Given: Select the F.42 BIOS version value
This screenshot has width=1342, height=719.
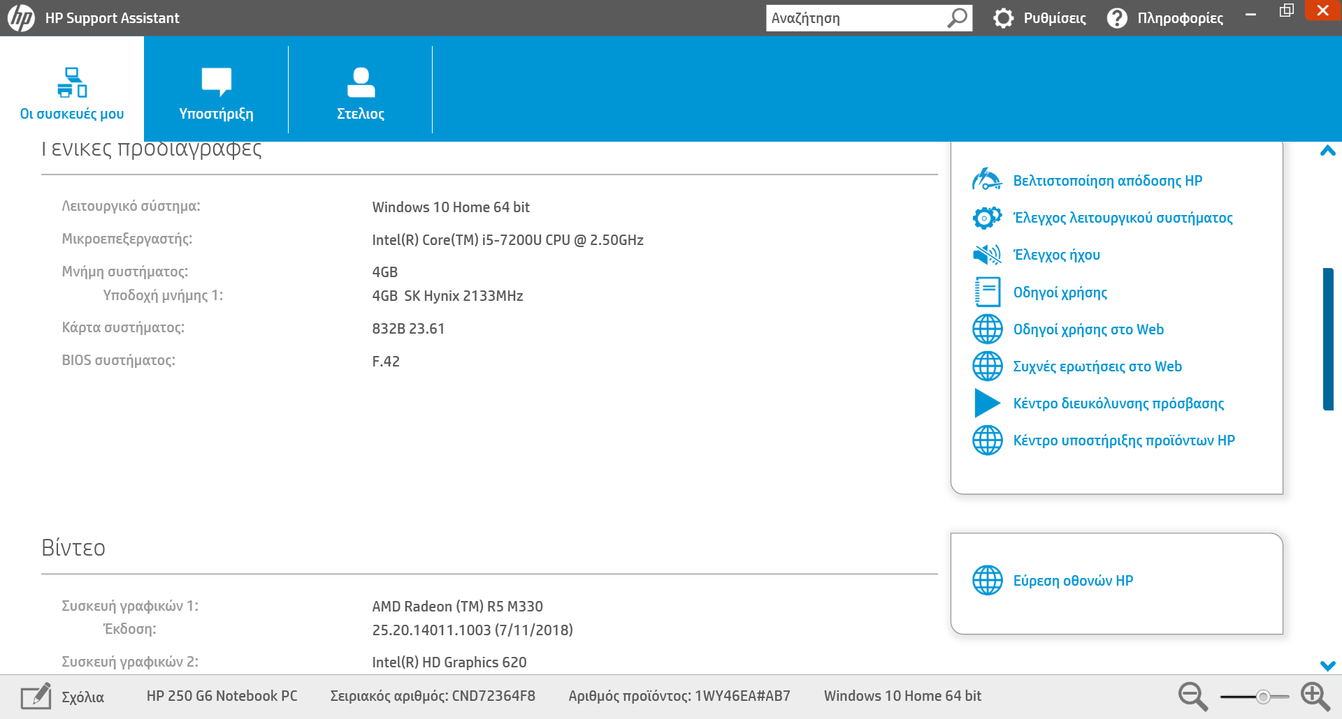Looking at the screenshot, I should point(386,362).
